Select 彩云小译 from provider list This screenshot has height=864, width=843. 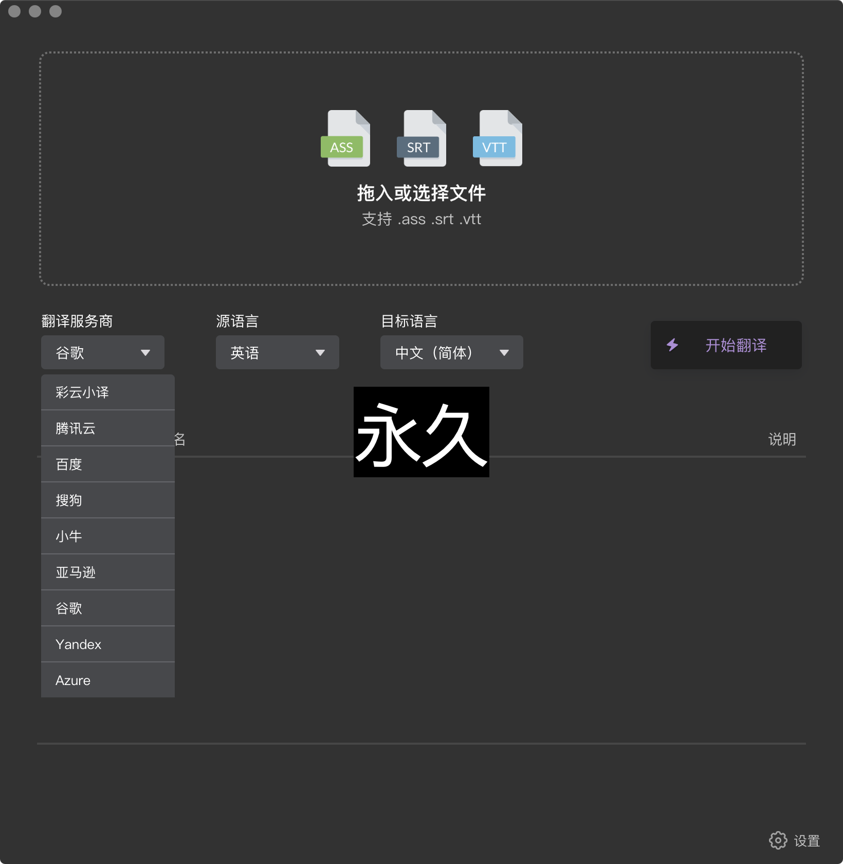tap(108, 392)
